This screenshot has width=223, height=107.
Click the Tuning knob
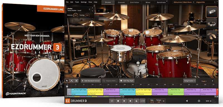pos(87,15)
